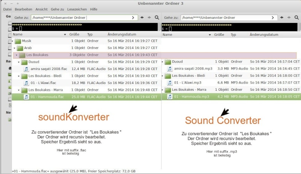Open the Bearbeiten menu
Screen dimensions: 301x174
click(23, 9)
